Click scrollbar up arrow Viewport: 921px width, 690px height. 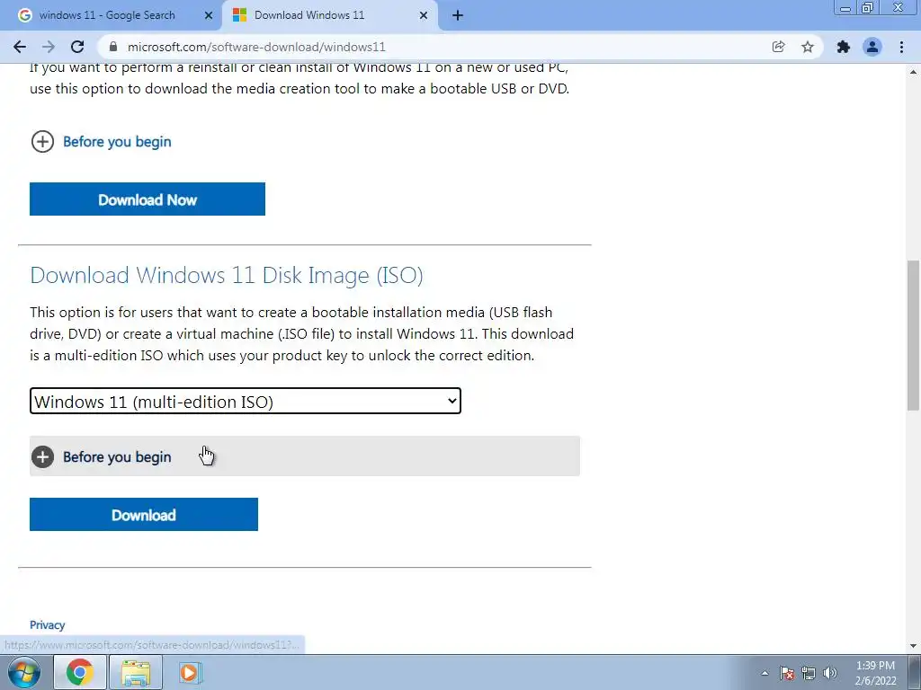coord(913,72)
